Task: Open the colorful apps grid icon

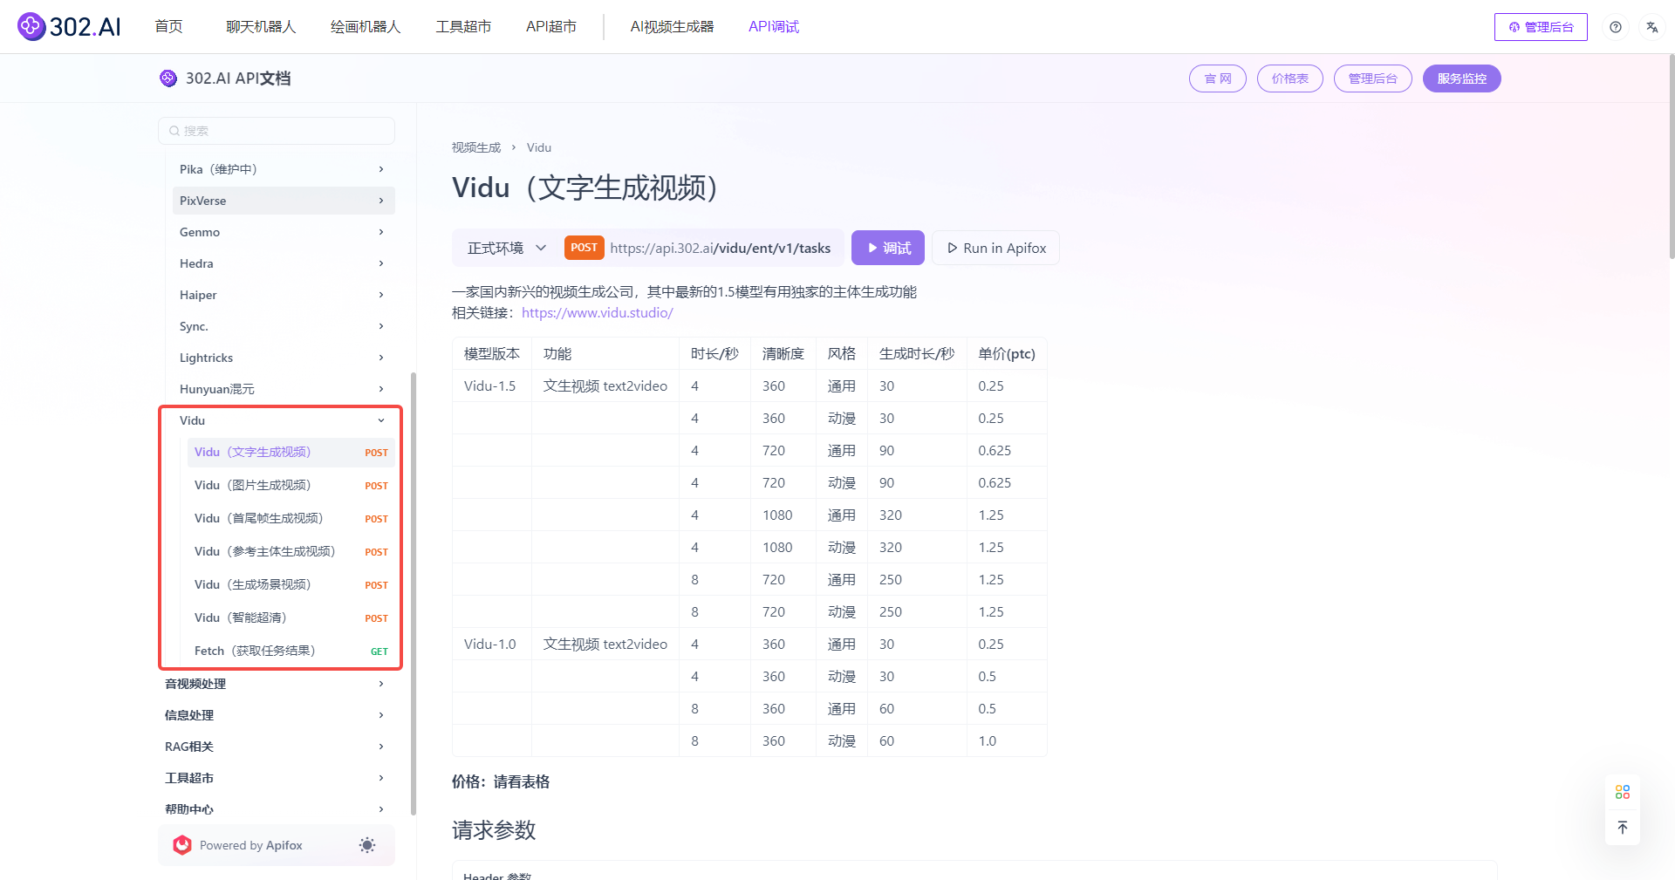Action: [x=1623, y=792]
